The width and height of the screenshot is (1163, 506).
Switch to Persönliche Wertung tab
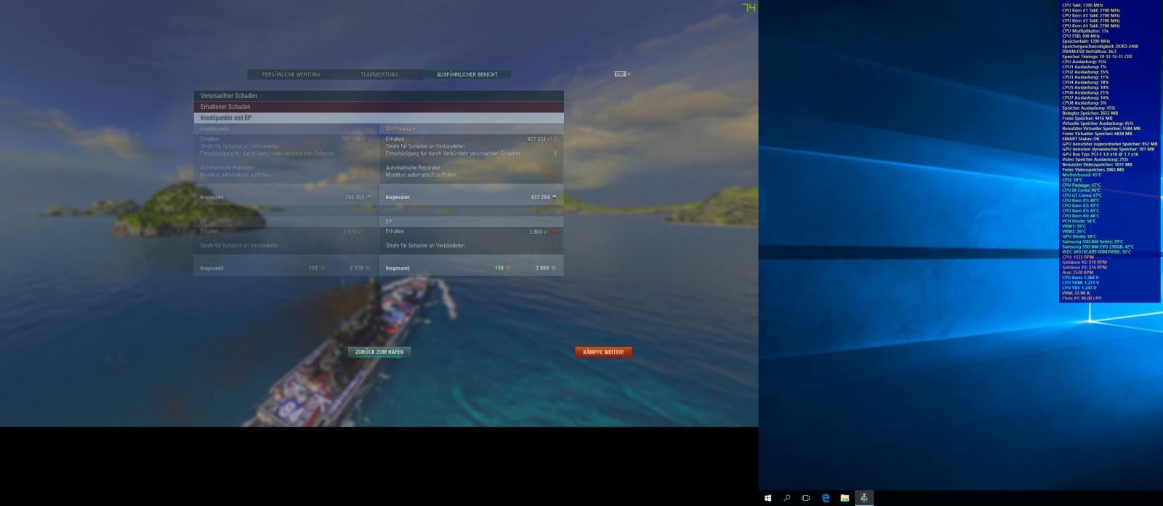[291, 74]
